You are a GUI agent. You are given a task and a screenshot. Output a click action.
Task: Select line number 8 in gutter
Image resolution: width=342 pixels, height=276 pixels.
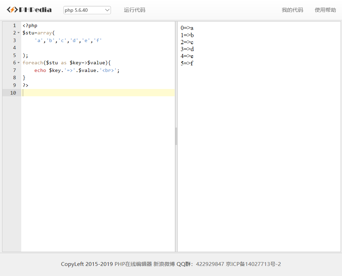(x=14, y=78)
